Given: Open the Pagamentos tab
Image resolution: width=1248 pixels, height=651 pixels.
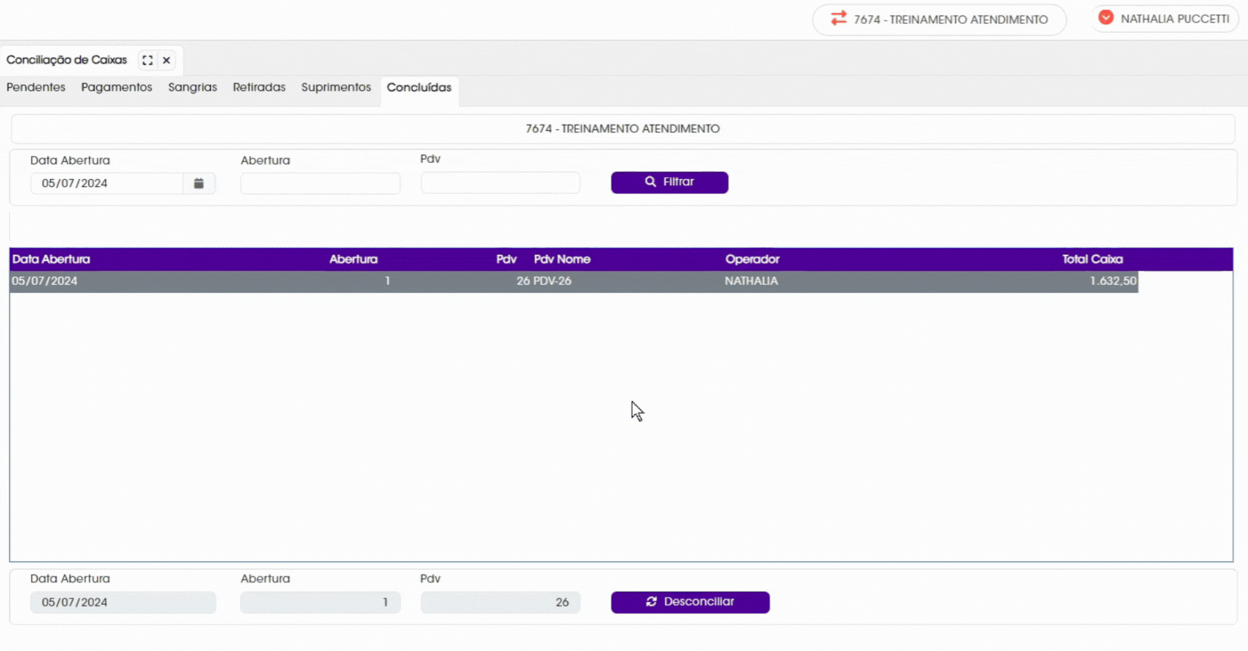Looking at the screenshot, I should click(x=117, y=87).
